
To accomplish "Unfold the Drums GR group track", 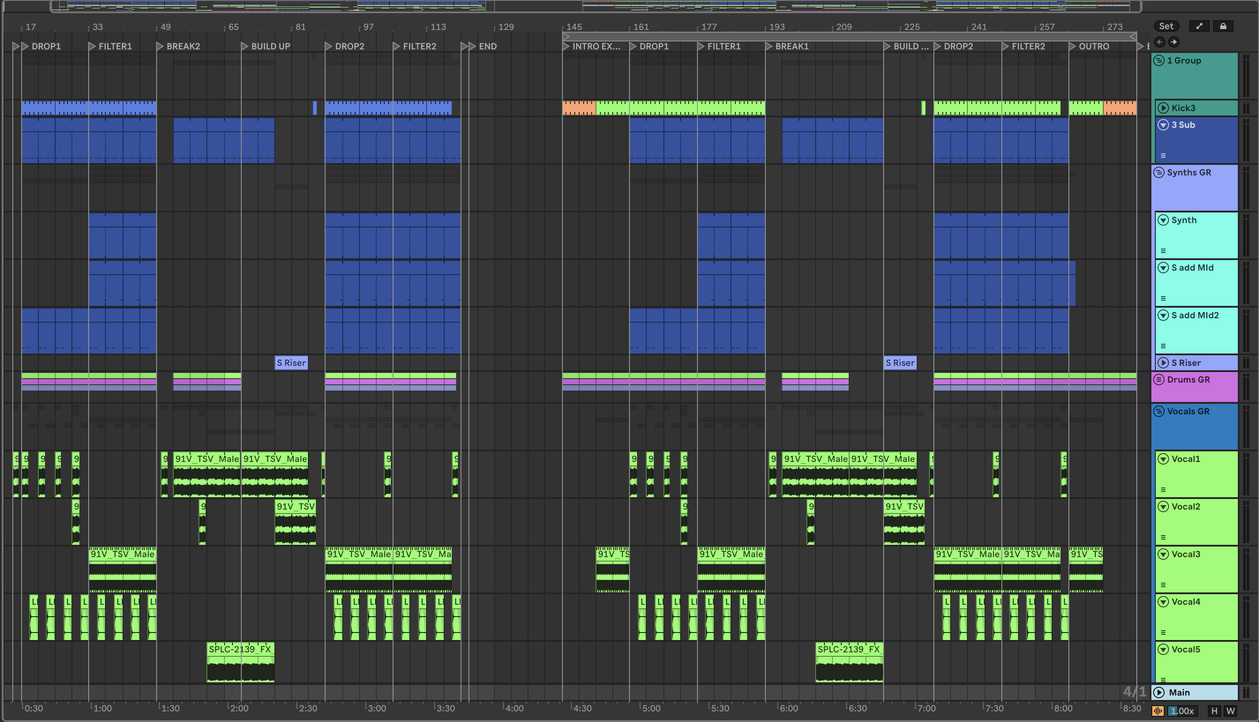I will 1159,380.
